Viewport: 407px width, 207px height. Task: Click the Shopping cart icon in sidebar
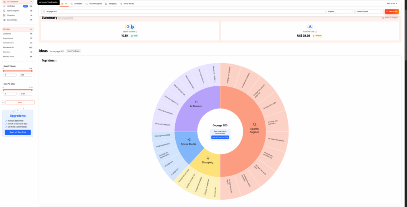[x=4, y=15]
